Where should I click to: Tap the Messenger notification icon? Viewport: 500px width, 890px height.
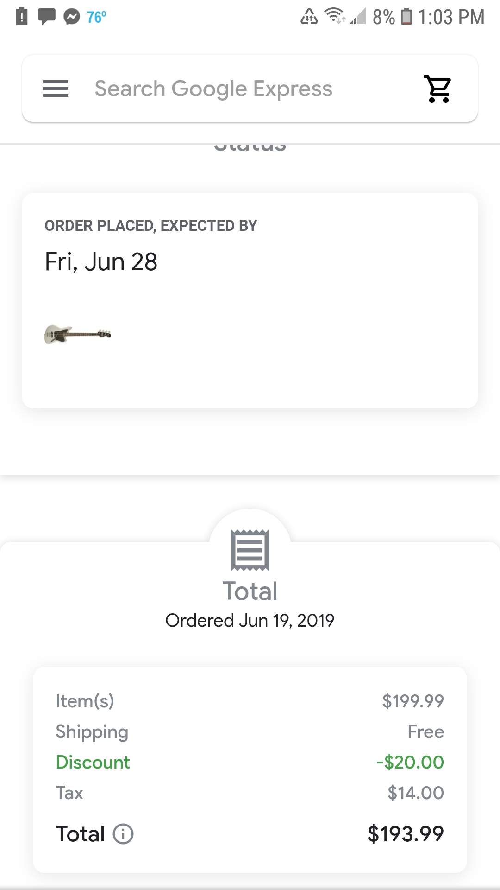[x=72, y=17]
